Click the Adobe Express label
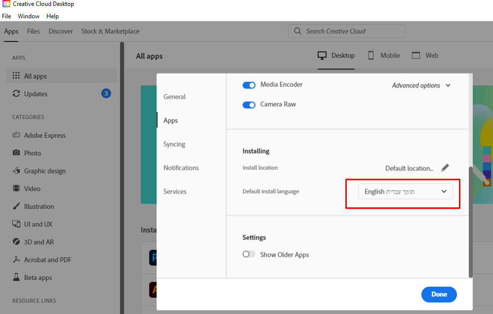Viewport: 493px width, 314px height. [45, 135]
